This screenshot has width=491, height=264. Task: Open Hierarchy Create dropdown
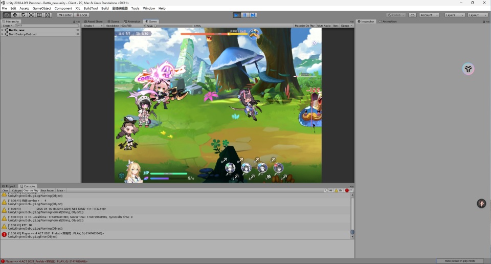[x=7, y=26]
